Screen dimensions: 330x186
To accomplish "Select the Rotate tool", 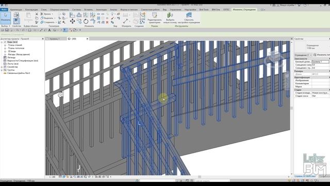I will (86, 21).
